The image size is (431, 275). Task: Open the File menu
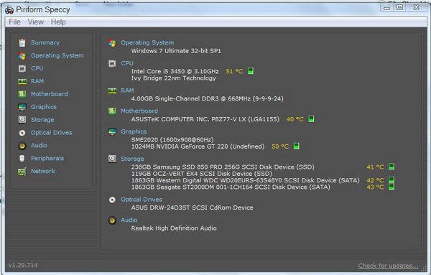[14, 22]
